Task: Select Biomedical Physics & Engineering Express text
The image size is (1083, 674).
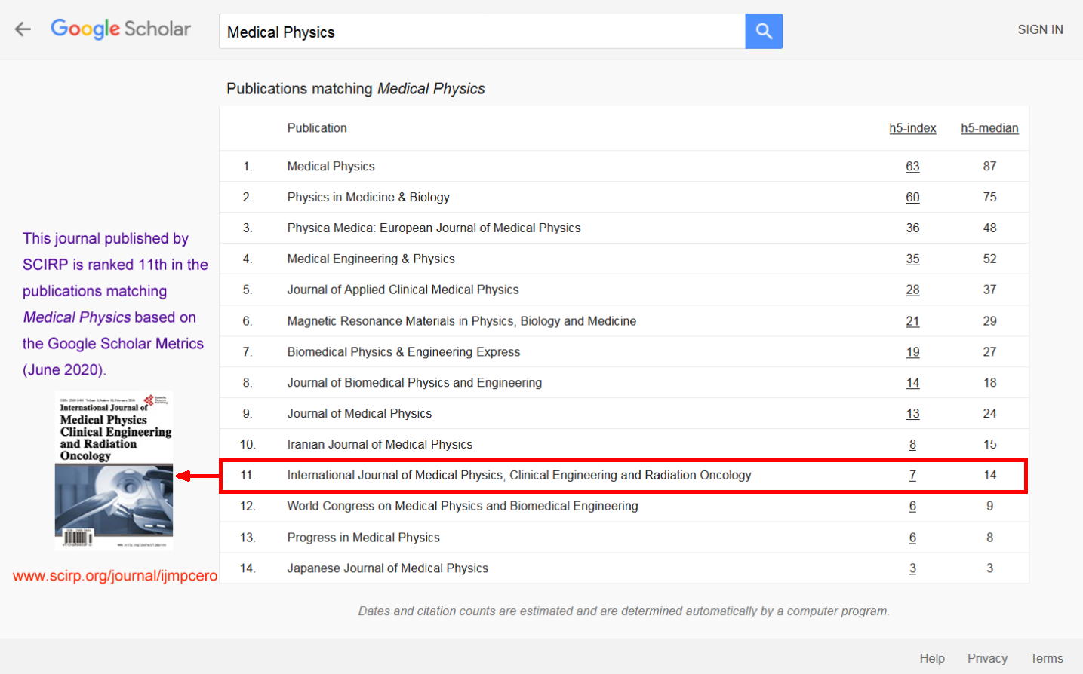Action: tap(404, 352)
